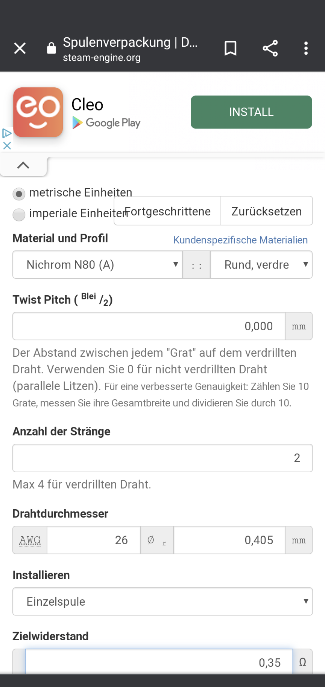This screenshot has height=687, width=325.
Task: Select metrische Einheiten radio button
Action: [19, 194]
